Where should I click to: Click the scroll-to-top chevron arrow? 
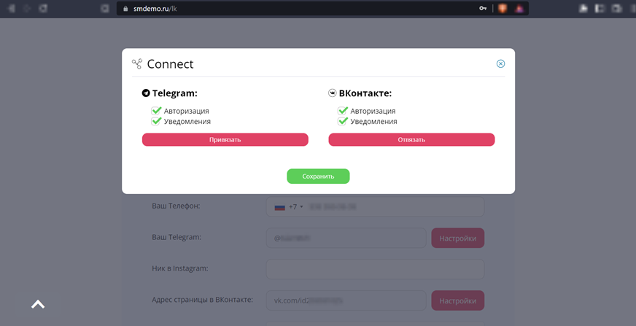click(38, 304)
